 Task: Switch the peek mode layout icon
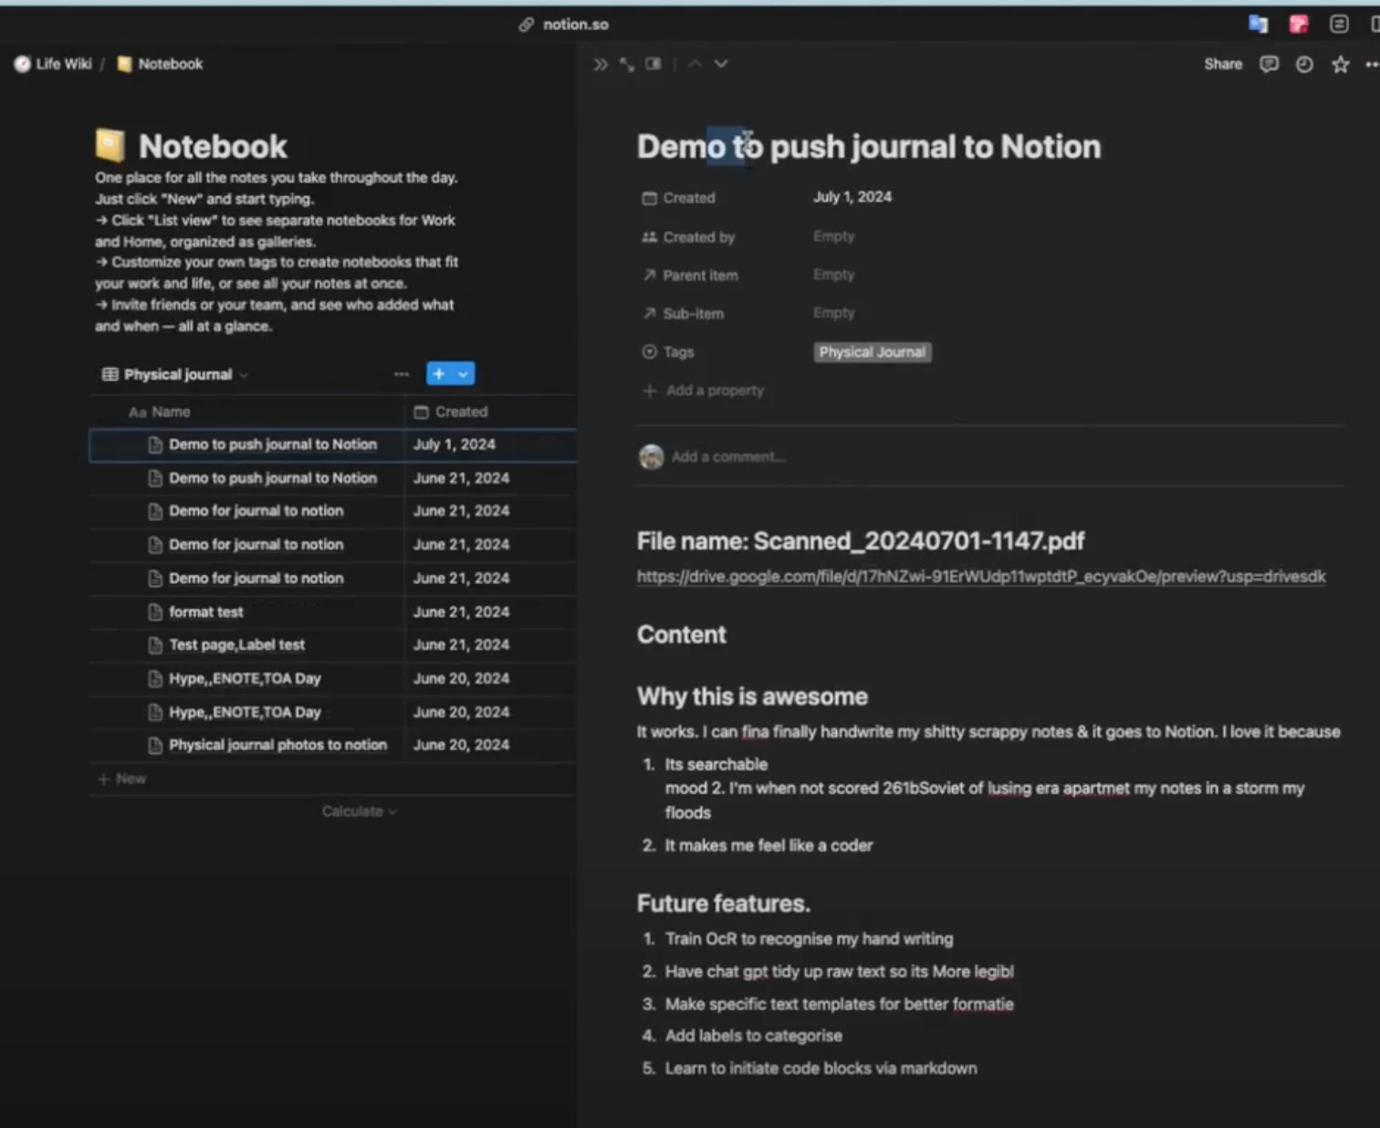(653, 64)
